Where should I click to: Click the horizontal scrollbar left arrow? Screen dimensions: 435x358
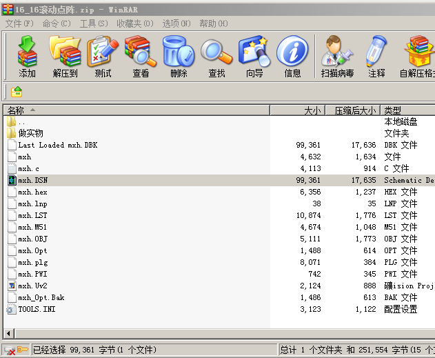pyautogui.click(x=8, y=334)
